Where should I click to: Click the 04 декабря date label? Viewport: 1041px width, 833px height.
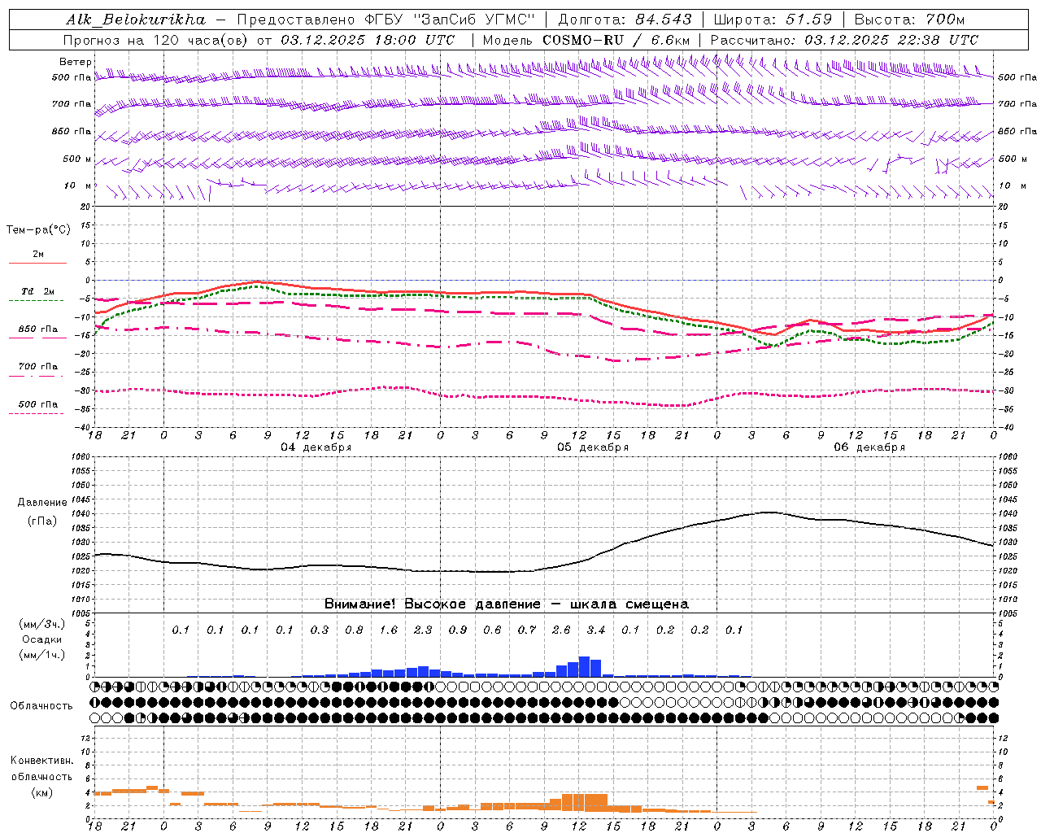tap(316, 447)
